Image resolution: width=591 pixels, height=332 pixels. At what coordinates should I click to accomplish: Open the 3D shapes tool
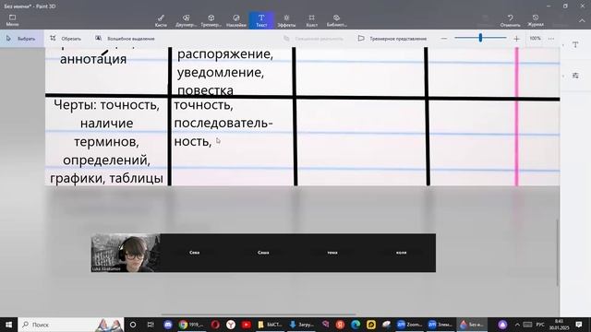[211, 20]
